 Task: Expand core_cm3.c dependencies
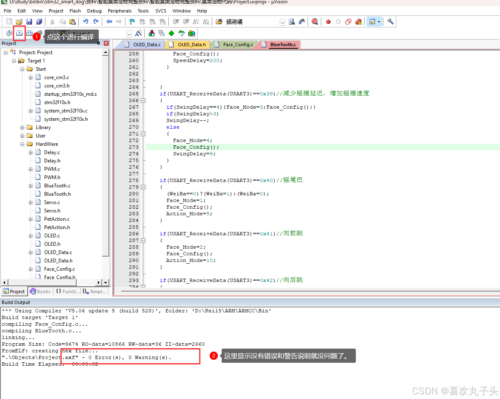[x=31, y=77]
